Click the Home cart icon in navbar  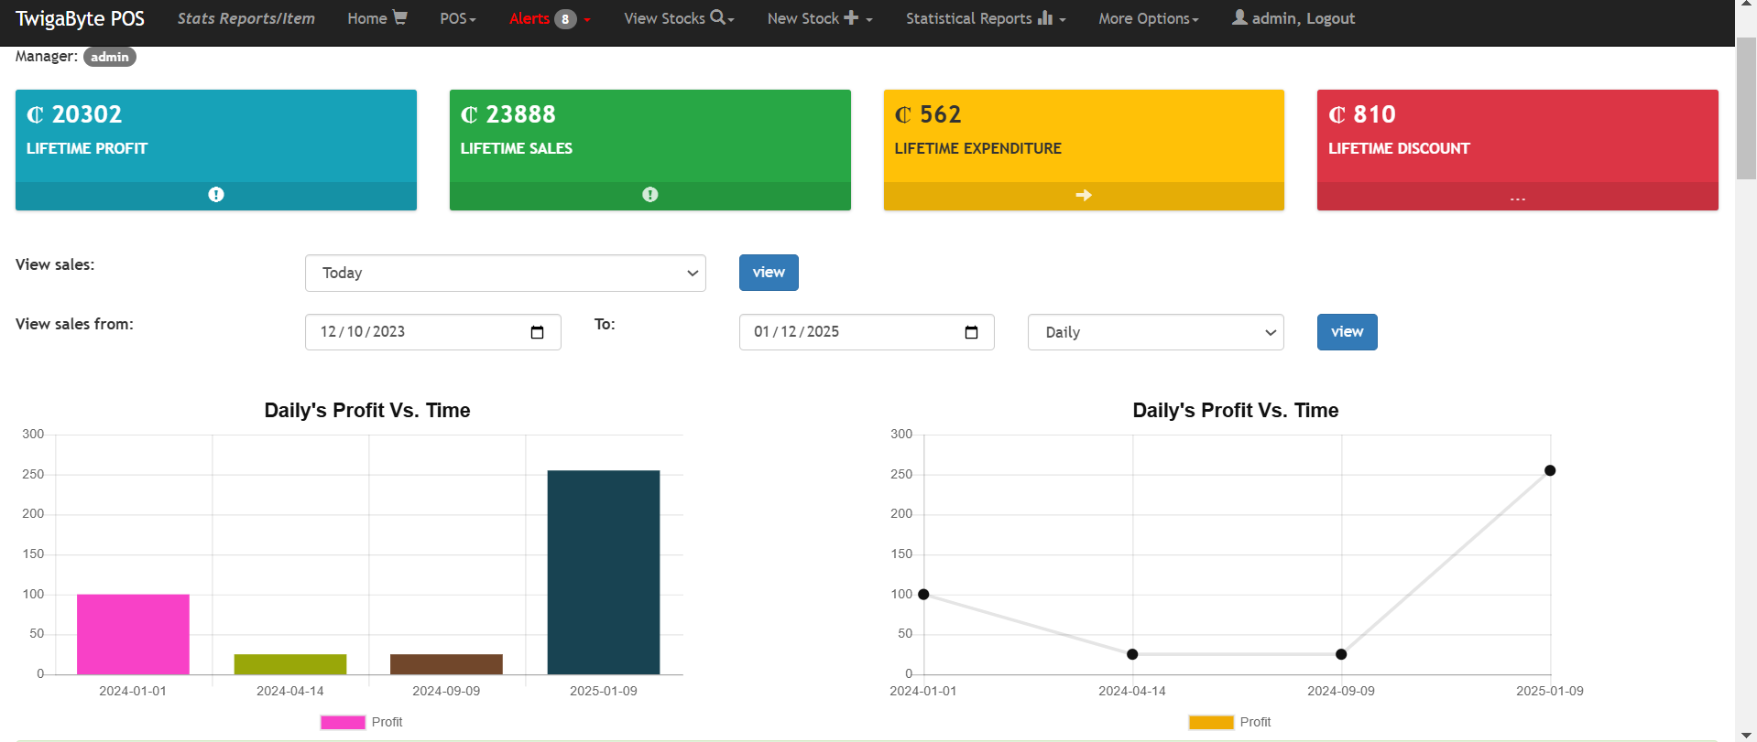(x=399, y=17)
